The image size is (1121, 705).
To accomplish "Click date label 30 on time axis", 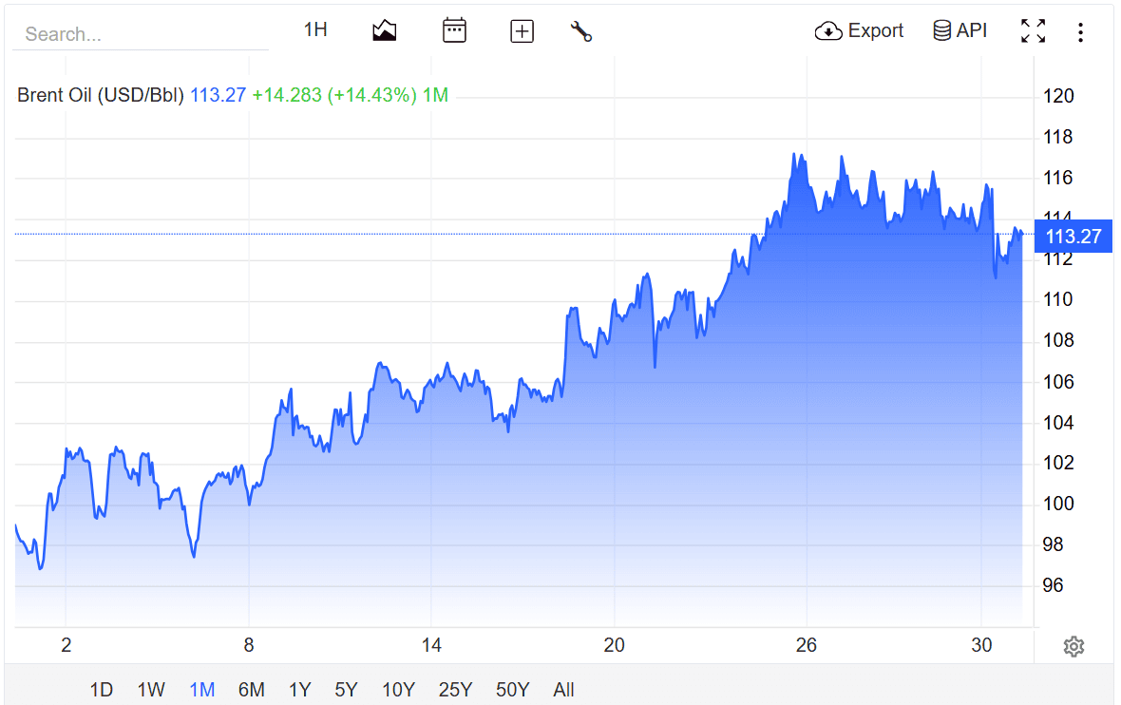I will pyautogui.click(x=981, y=645).
